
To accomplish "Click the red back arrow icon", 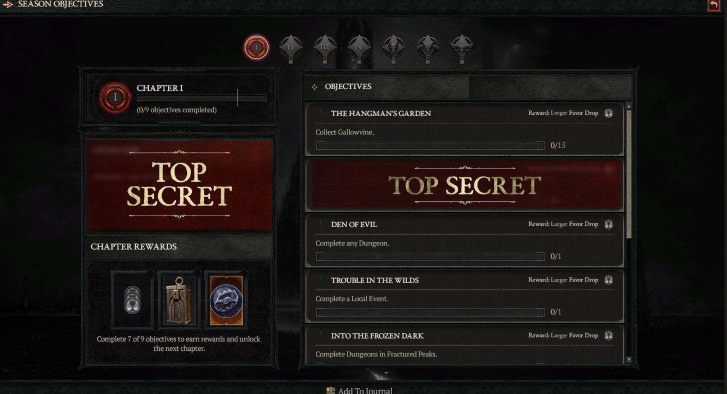I will pyautogui.click(x=713, y=4).
